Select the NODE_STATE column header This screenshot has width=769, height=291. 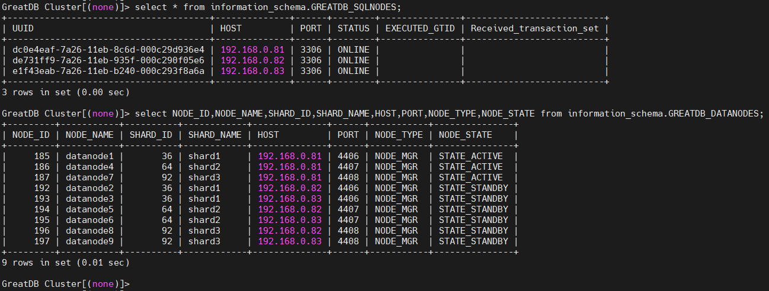click(x=465, y=135)
